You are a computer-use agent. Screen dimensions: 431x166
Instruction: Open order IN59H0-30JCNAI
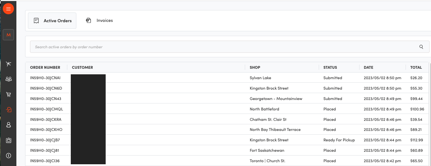(x=45, y=78)
